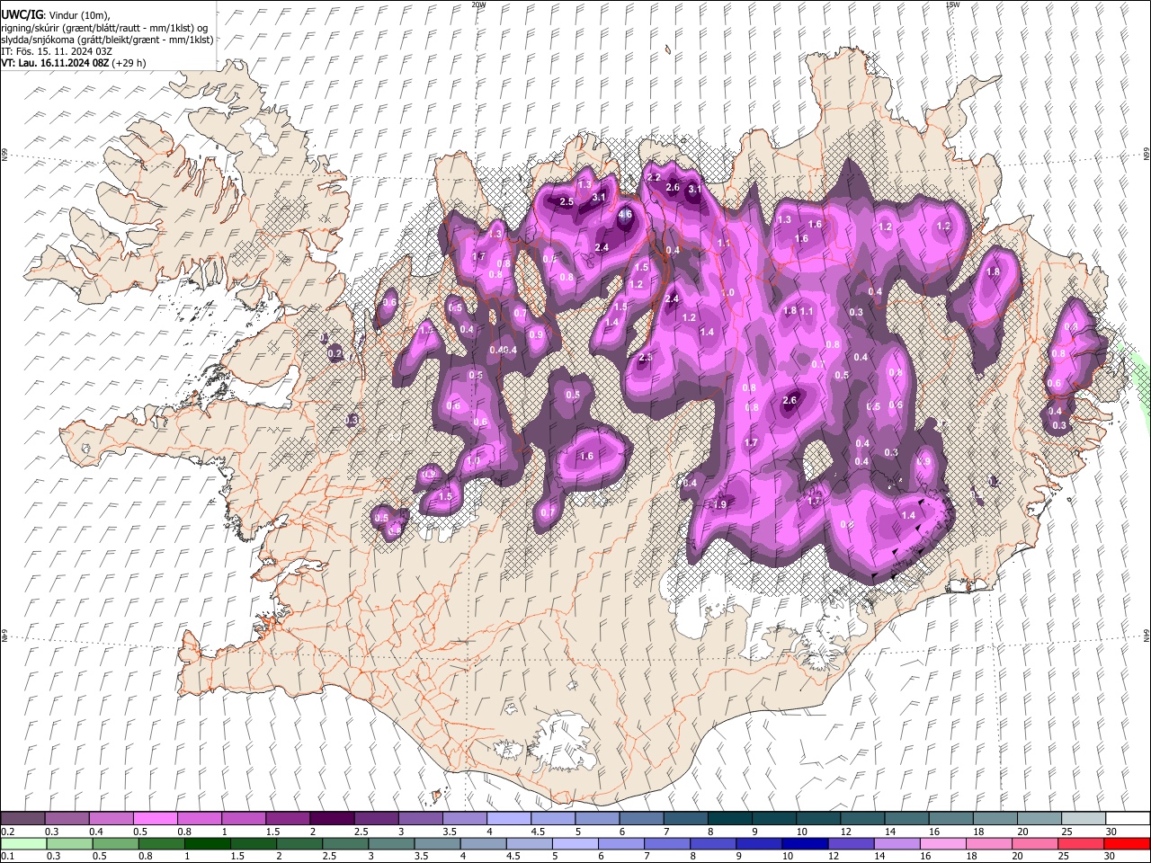This screenshot has width=1151, height=863.
Task: Click the 'slydda/snjókoma' legend description line
Action: click(x=107, y=40)
